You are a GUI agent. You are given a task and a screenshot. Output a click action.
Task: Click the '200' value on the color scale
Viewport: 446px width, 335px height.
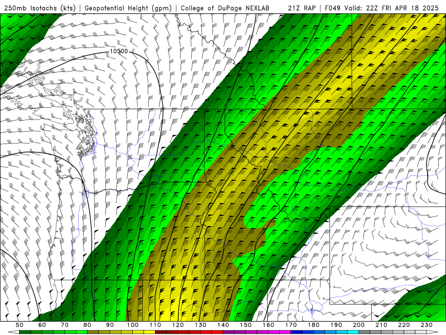point(358,325)
